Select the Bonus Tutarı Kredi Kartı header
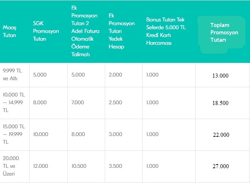The image size is (250, 183). (165, 31)
